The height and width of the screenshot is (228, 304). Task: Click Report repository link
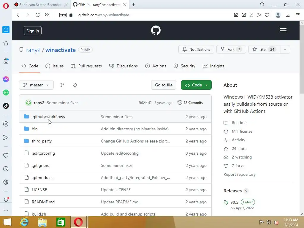pos(240,174)
